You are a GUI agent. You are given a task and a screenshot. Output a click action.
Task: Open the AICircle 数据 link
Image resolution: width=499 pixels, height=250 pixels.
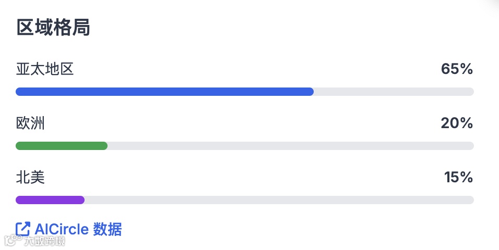(x=69, y=229)
